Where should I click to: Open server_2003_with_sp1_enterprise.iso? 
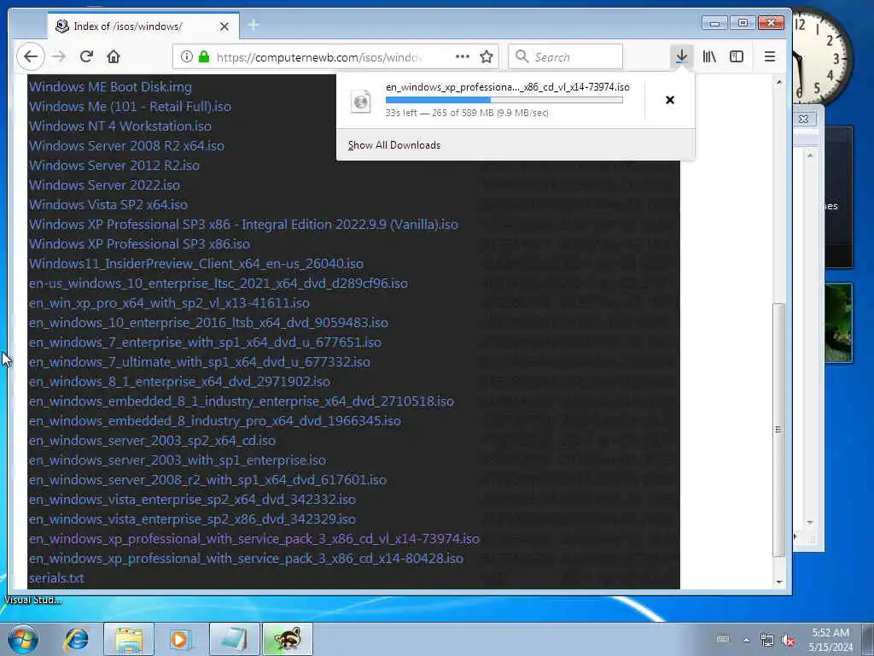(x=178, y=460)
